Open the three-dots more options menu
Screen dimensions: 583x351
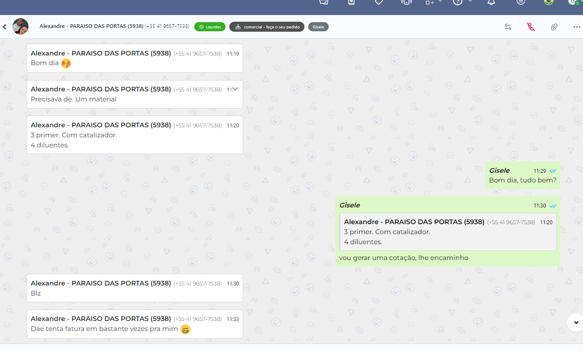576,27
